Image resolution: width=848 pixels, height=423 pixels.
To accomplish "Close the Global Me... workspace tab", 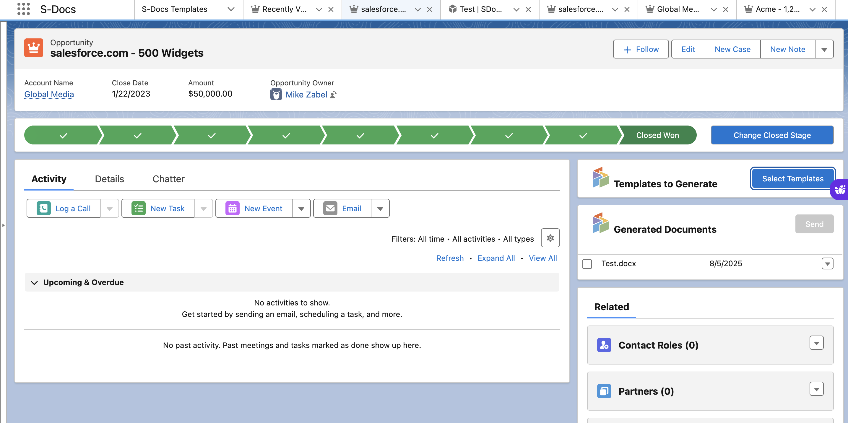I will tap(726, 9).
